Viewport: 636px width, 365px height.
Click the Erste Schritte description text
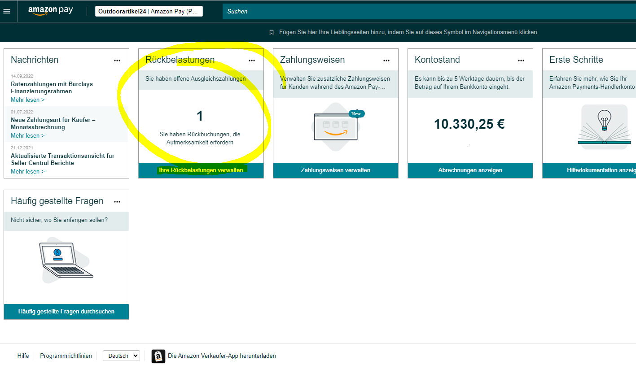click(592, 83)
